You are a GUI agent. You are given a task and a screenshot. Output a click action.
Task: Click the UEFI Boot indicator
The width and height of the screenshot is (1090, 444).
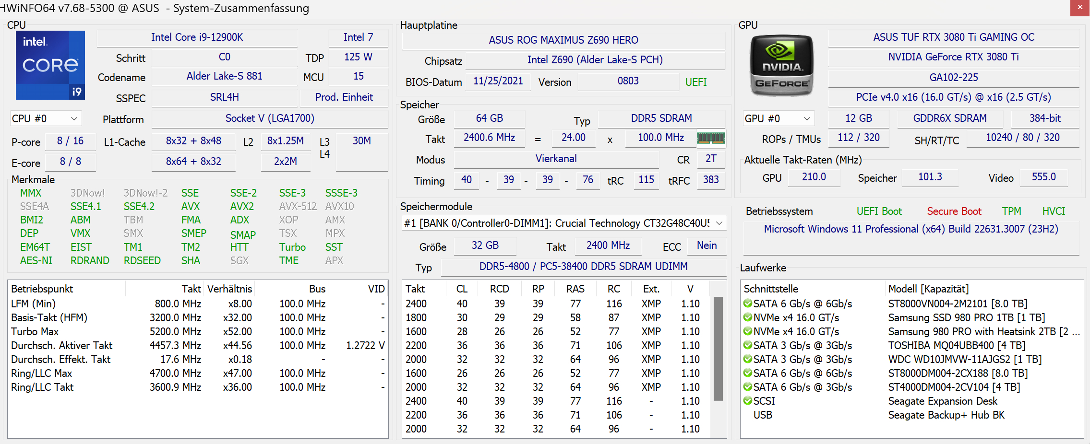879,211
